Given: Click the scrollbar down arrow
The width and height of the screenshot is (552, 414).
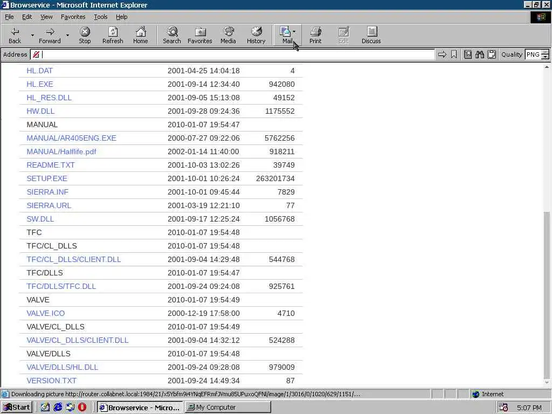Looking at the screenshot, I should point(547,382).
